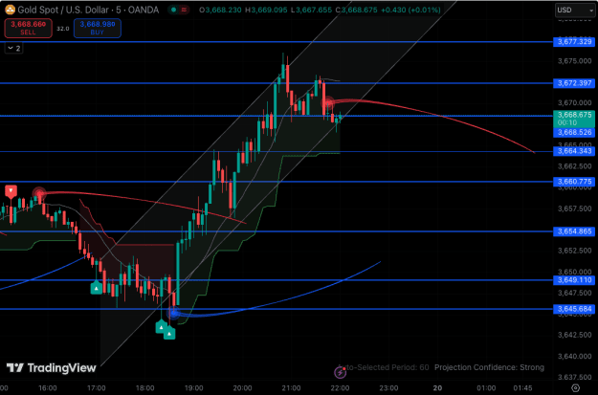Viewport: 598px width, 395px height.
Task: Click the blue pivot circle at the low
Action: [x=174, y=314]
